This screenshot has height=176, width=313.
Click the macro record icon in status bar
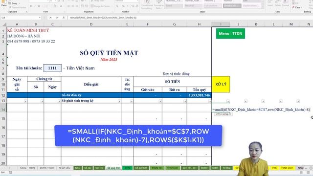coord(10,173)
